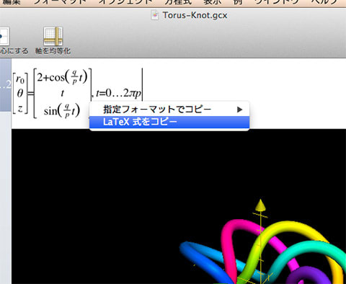Click the 中心にする toolbar icon
The height and width of the screenshot is (284, 346).
pyautogui.click(x=4, y=36)
